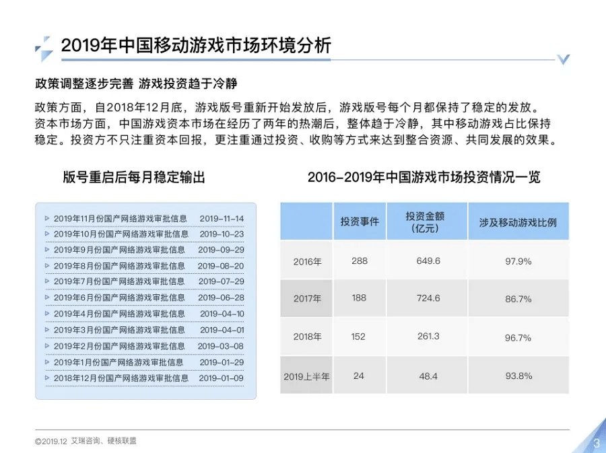Click the 152 investment events cell

358,337
